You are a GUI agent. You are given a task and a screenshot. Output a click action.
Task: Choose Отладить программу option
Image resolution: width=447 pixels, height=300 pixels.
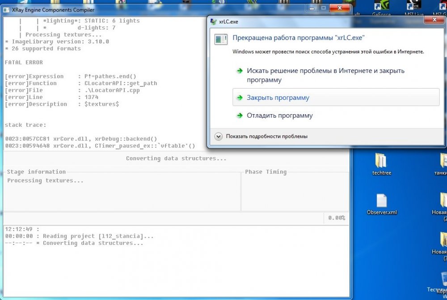[x=279, y=116]
